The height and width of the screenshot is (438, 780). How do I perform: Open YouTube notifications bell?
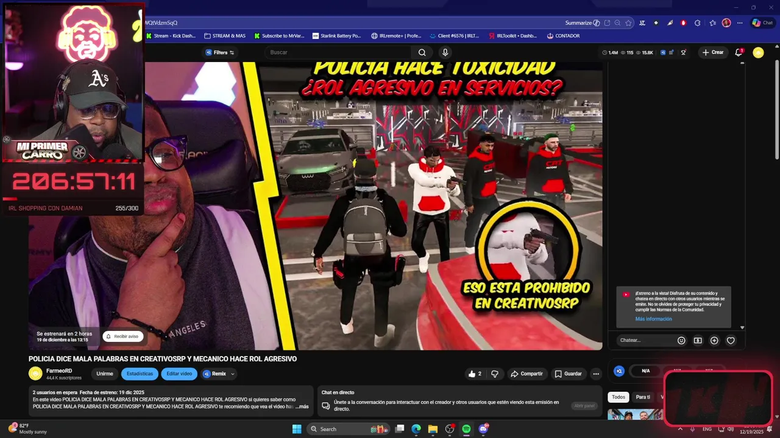click(x=739, y=52)
